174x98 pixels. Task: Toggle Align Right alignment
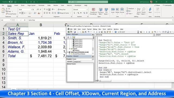tap(49, 13)
